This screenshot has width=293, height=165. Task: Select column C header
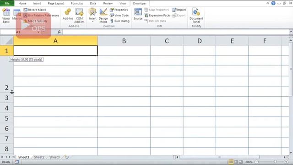click(x=167, y=41)
